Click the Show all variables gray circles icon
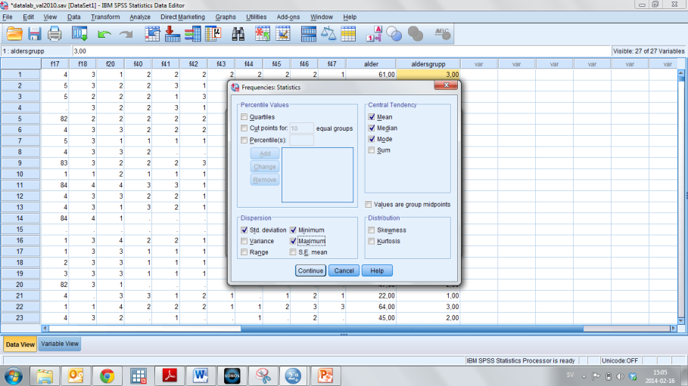Screen dimensions: 688x386 pyautogui.click(x=415, y=34)
